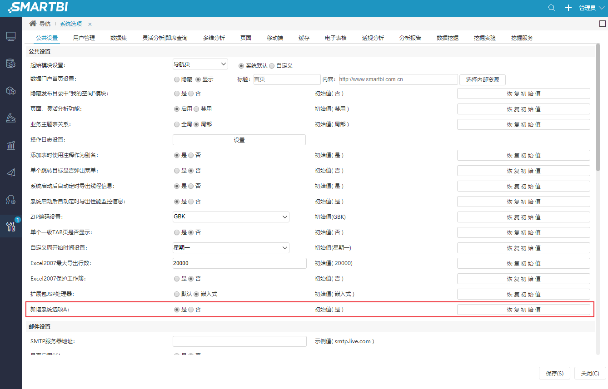Click the vertical scrollbar of settings panel
The width and height of the screenshot is (608, 389).
[x=598, y=108]
